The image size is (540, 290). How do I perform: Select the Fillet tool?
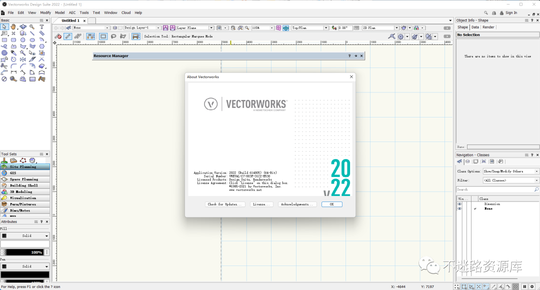pyautogui.click(x=13, y=66)
